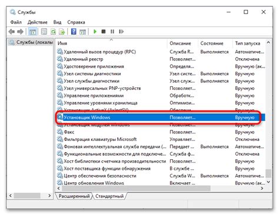Switch to the Стандартный tab
This screenshot has height=215, width=279.
coord(109,196)
